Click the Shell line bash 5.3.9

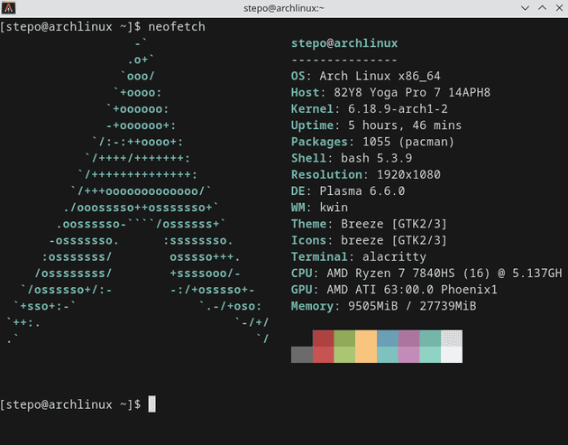[x=352, y=158]
